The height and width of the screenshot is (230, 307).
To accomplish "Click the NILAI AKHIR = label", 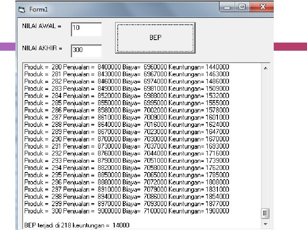I will point(42,48).
